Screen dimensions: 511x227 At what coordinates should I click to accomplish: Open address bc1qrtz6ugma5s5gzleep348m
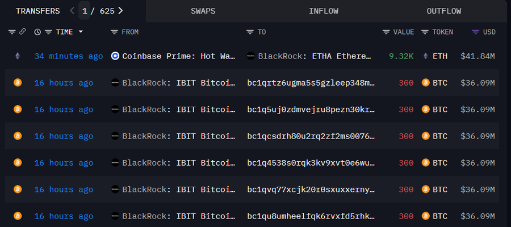(311, 83)
